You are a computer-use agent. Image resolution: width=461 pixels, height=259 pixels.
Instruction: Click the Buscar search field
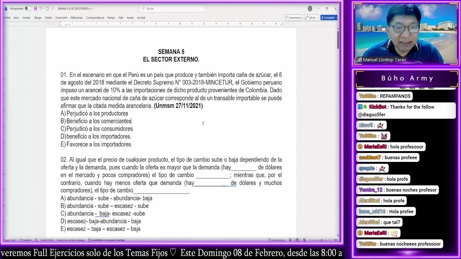pos(172,9)
